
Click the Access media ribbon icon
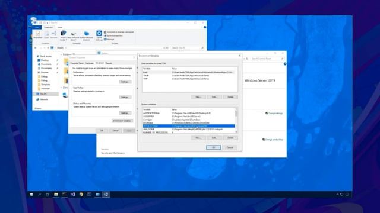point(64,35)
